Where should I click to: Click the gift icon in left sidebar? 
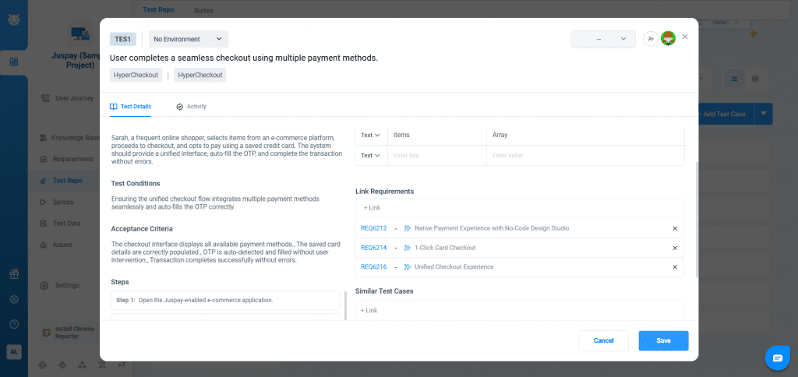(x=14, y=274)
